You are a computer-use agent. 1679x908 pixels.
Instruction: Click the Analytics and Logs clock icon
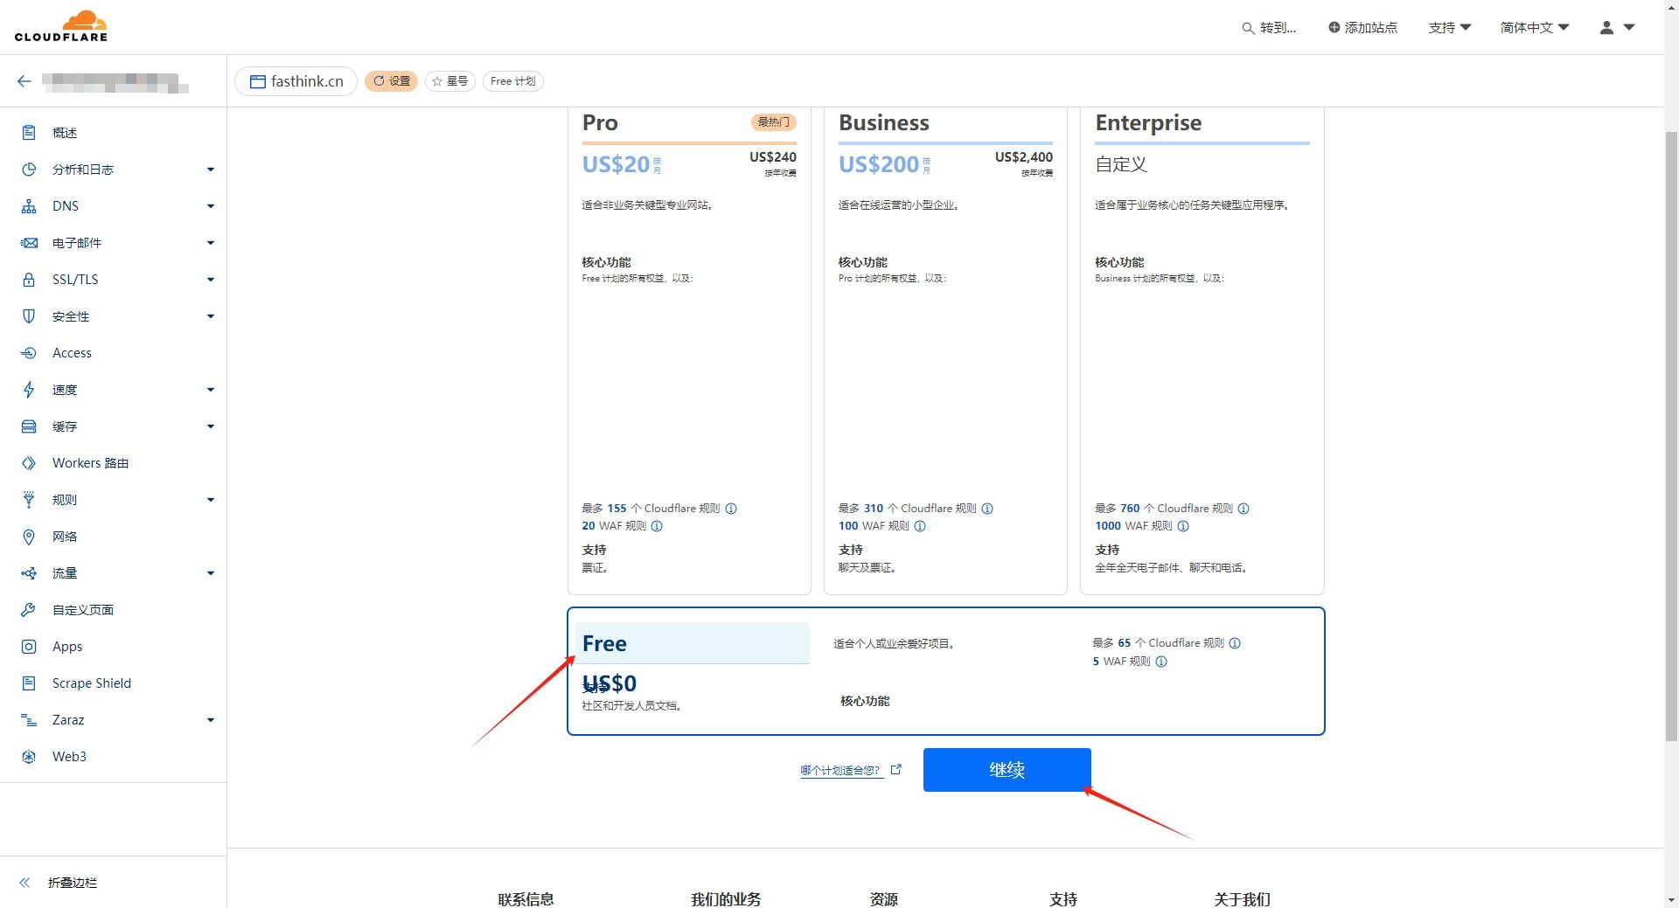tap(29, 170)
